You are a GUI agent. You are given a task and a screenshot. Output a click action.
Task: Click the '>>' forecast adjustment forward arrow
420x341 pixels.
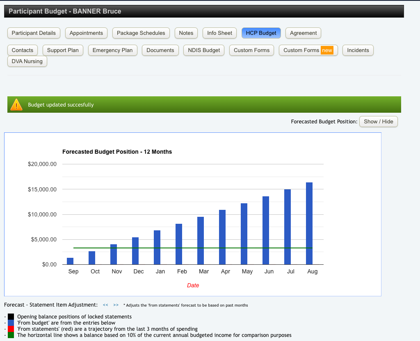[x=116, y=305]
